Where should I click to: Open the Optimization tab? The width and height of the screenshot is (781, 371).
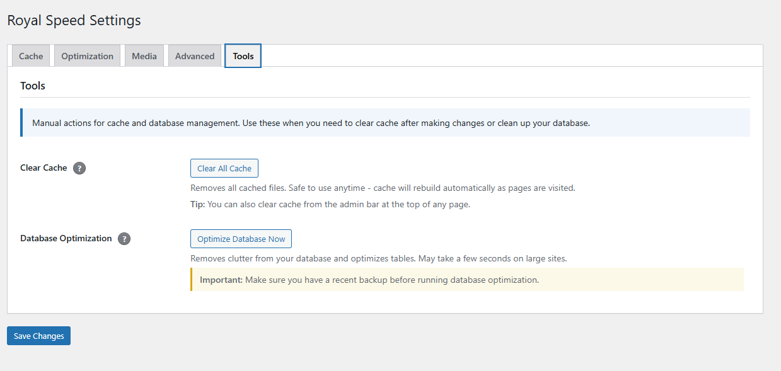click(87, 55)
